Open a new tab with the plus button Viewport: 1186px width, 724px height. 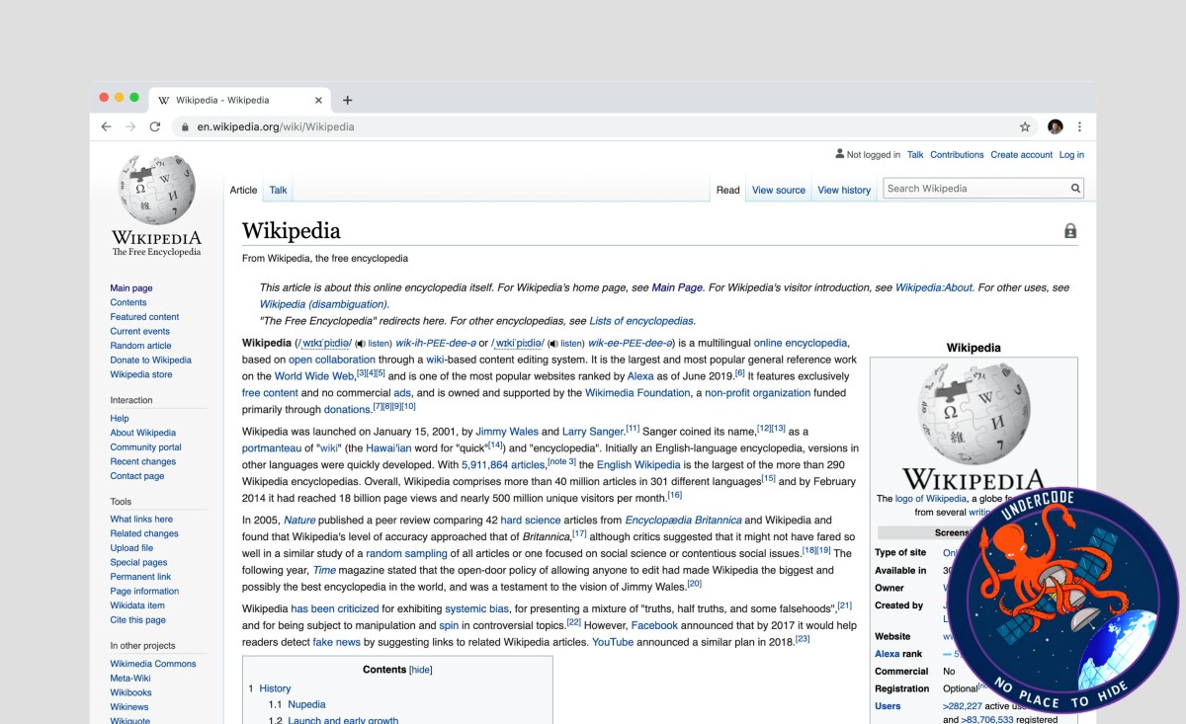(347, 100)
